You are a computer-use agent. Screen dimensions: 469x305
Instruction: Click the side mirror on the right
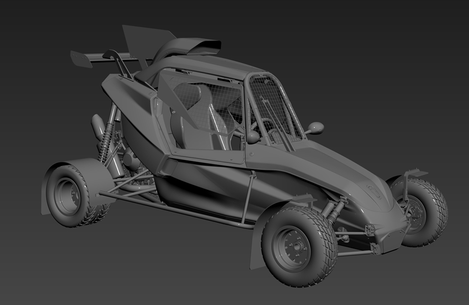point(316,128)
